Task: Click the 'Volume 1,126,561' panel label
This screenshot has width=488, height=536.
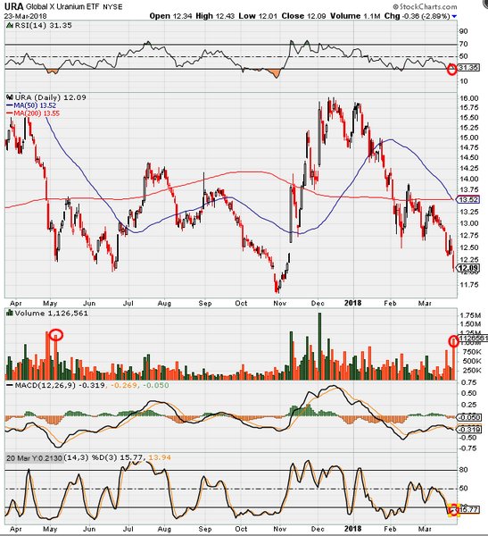Action: click(51, 314)
